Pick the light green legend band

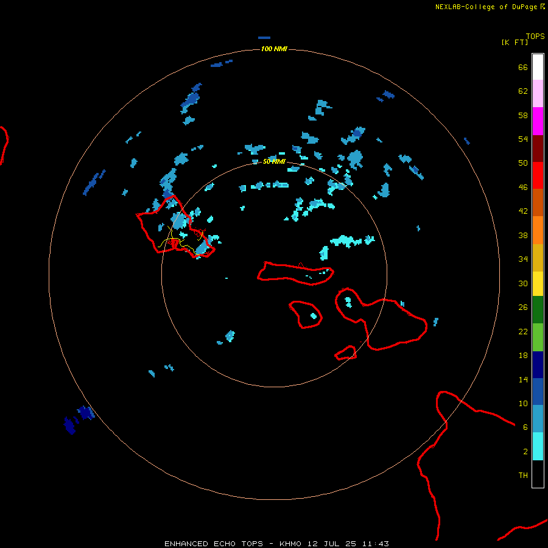click(x=538, y=337)
